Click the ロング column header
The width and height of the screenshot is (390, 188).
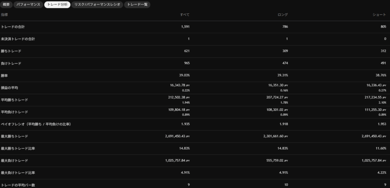[283, 15]
